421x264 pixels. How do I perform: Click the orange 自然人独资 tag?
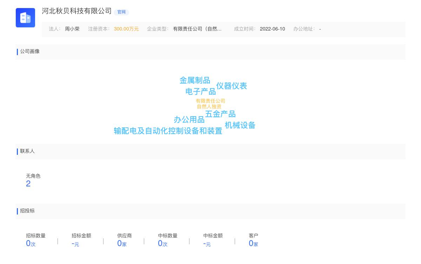click(209, 107)
